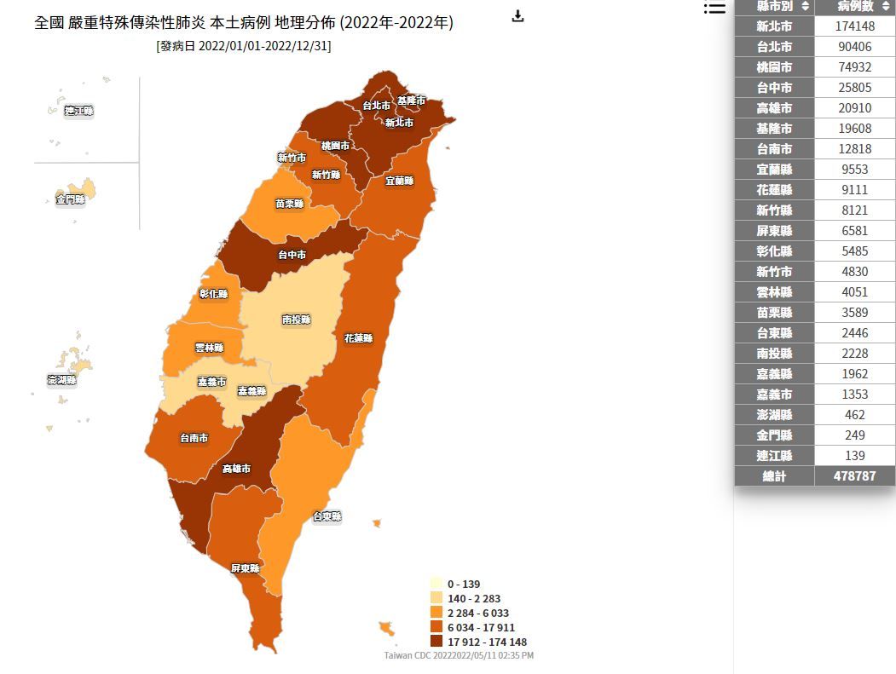
Task: Click the 總計 total row
Action: tap(814, 476)
